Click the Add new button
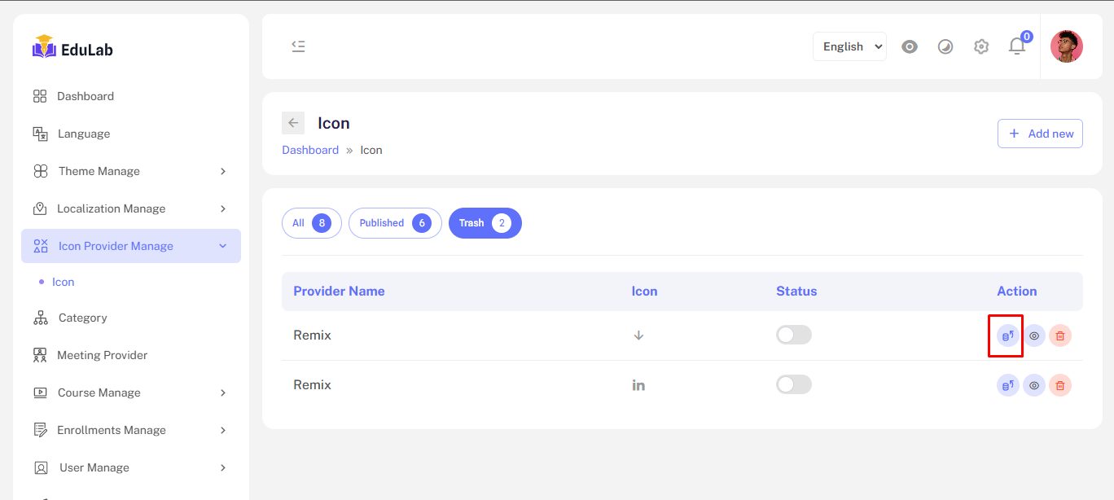Image resolution: width=1114 pixels, height=500 pixels. coord(1040,134)
